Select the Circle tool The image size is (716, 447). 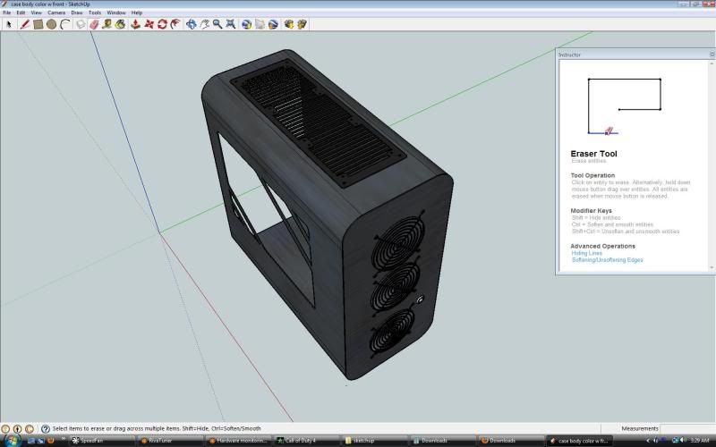pos(51,24)
